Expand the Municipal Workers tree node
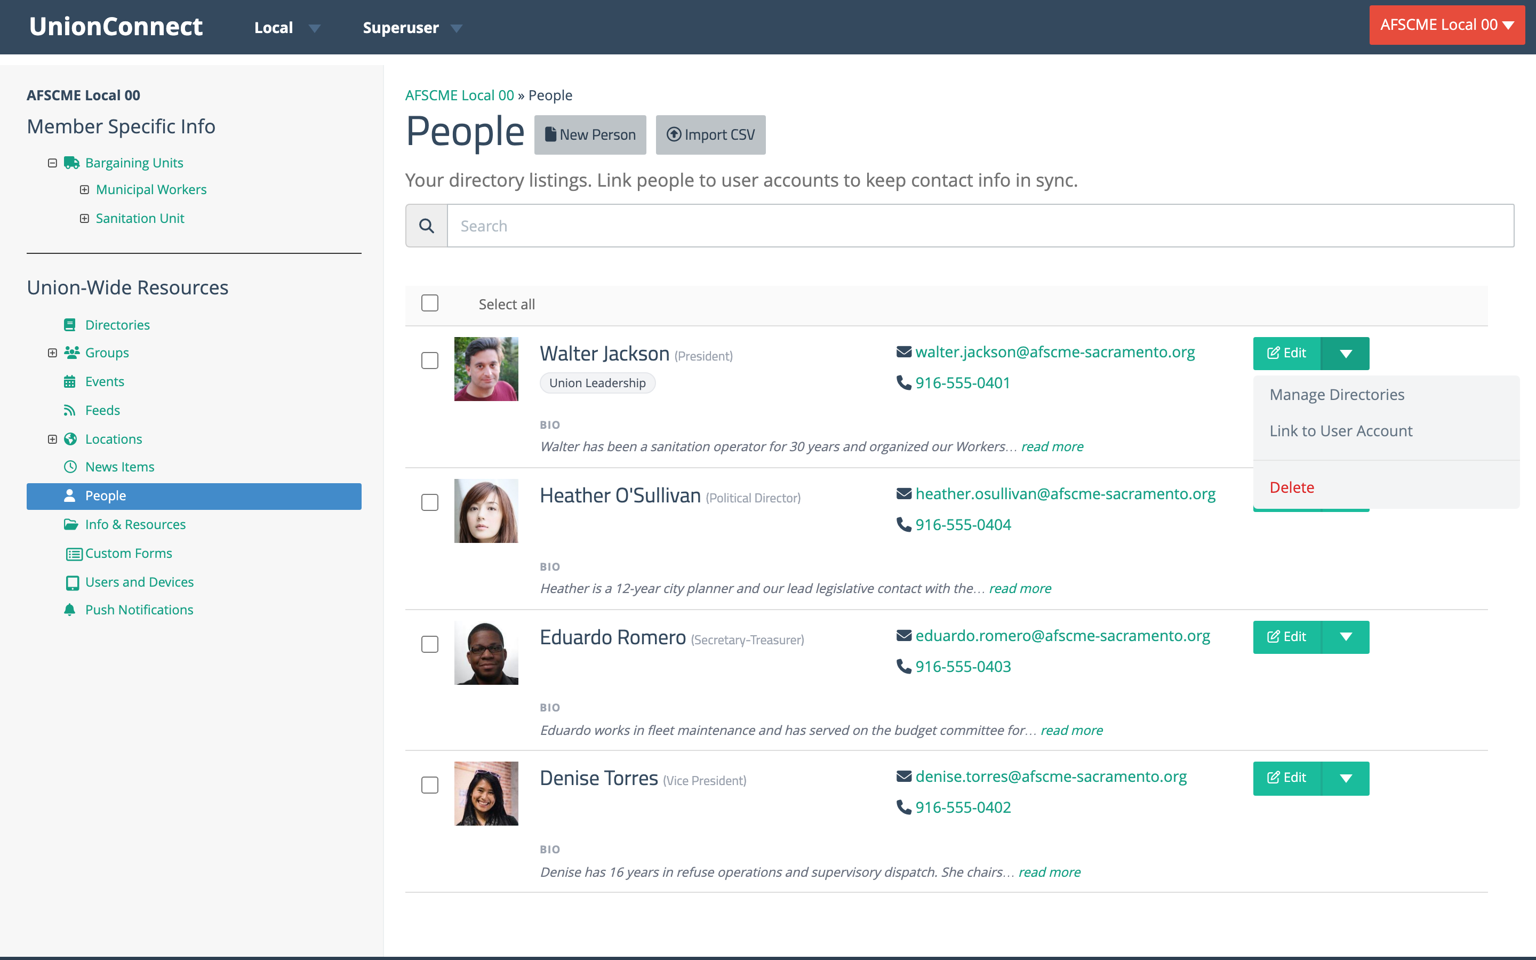Image resolution: width=1536 pixels, height=960 pixels. (84, 190)
